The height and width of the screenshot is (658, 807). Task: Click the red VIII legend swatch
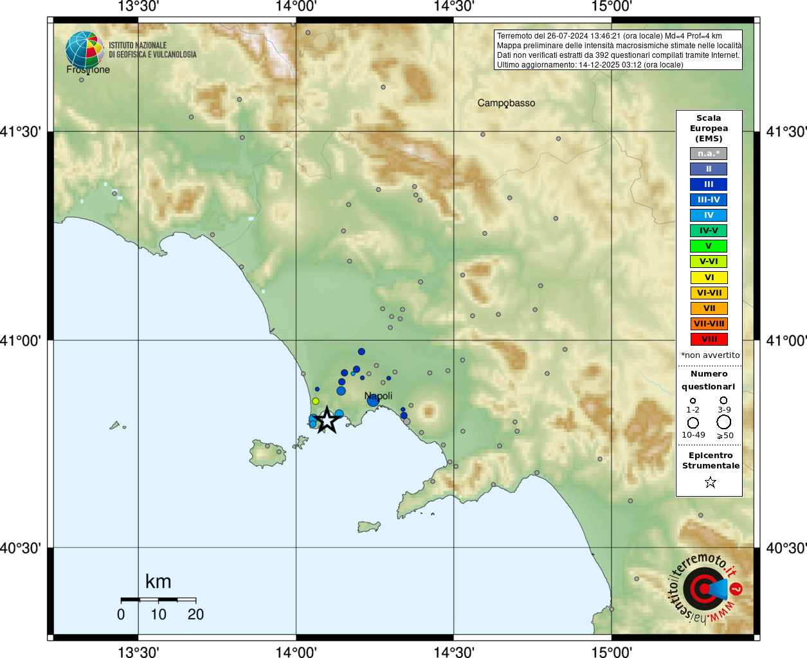709,339
